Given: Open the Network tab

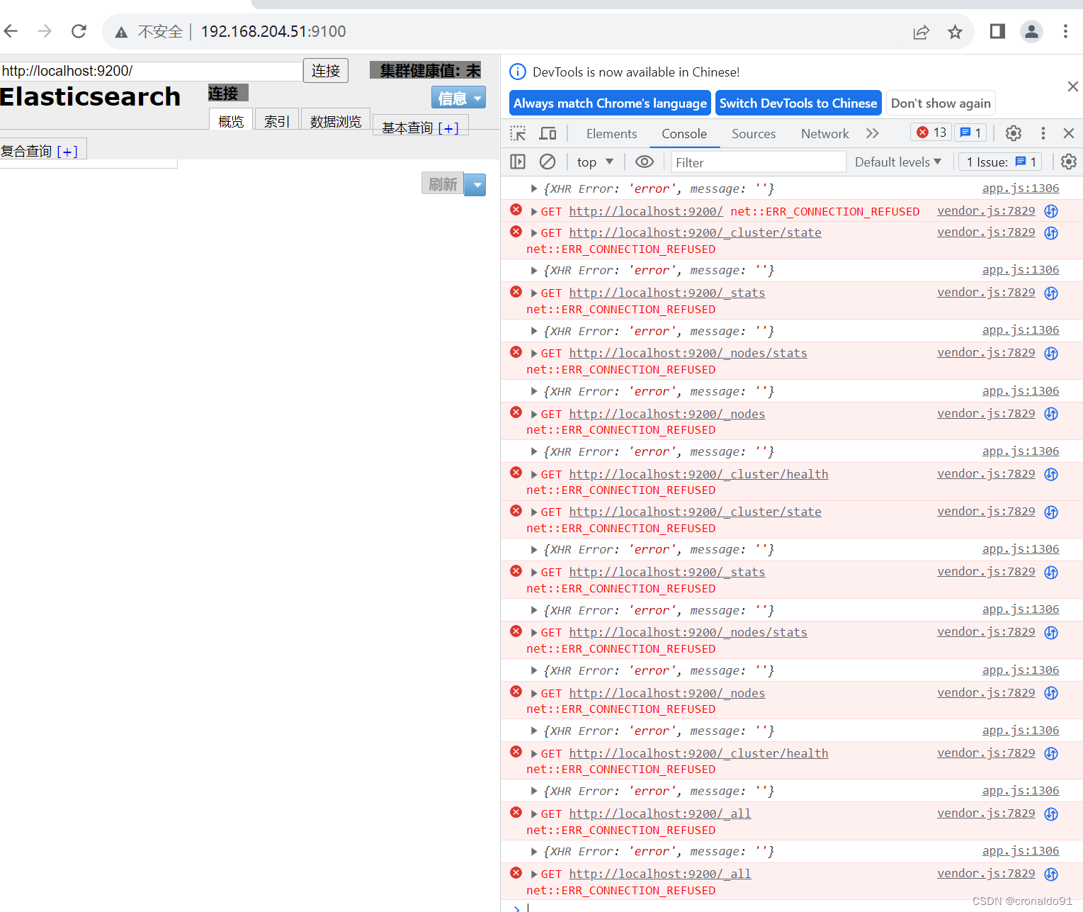Looking at the screenshot, I should (x=824, y=133).
